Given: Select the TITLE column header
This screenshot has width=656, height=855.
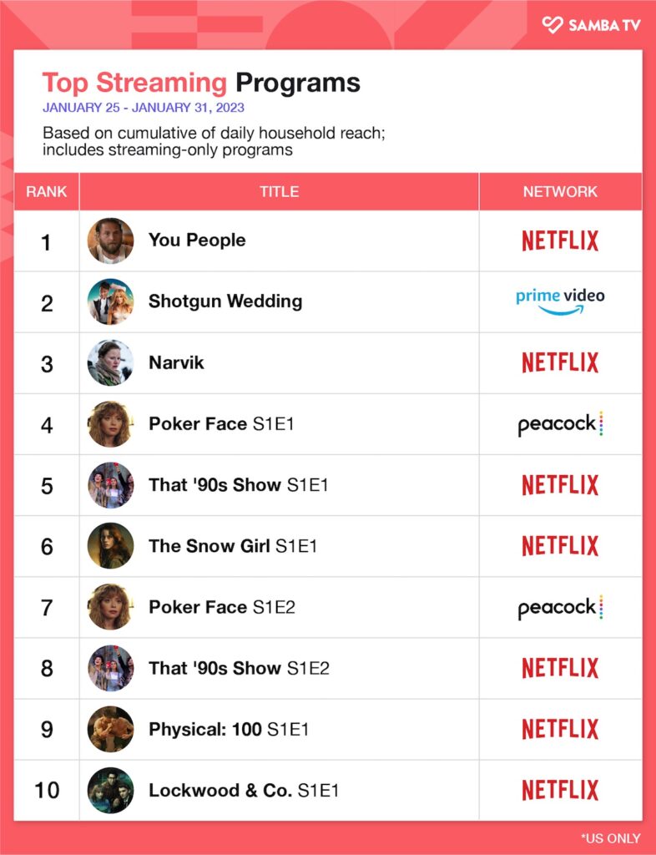Looking at the screenshot, I should 279,191.
